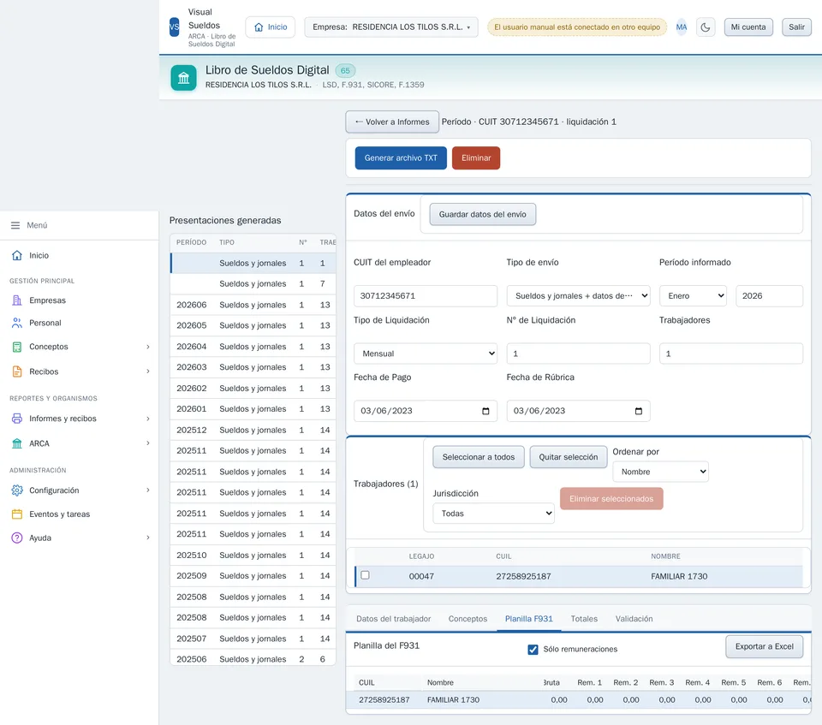Click Seleccionar a todos button
This screenshot has width=822, height=725.
coord(478,457)
